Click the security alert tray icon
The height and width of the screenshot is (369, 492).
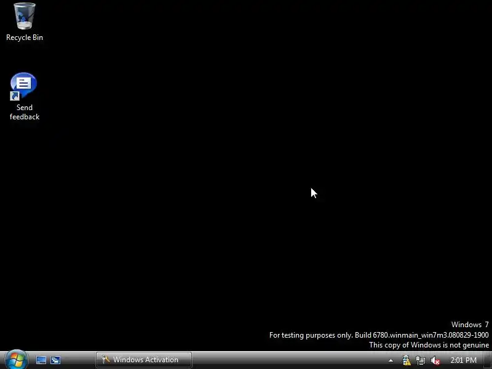(407, 360)
